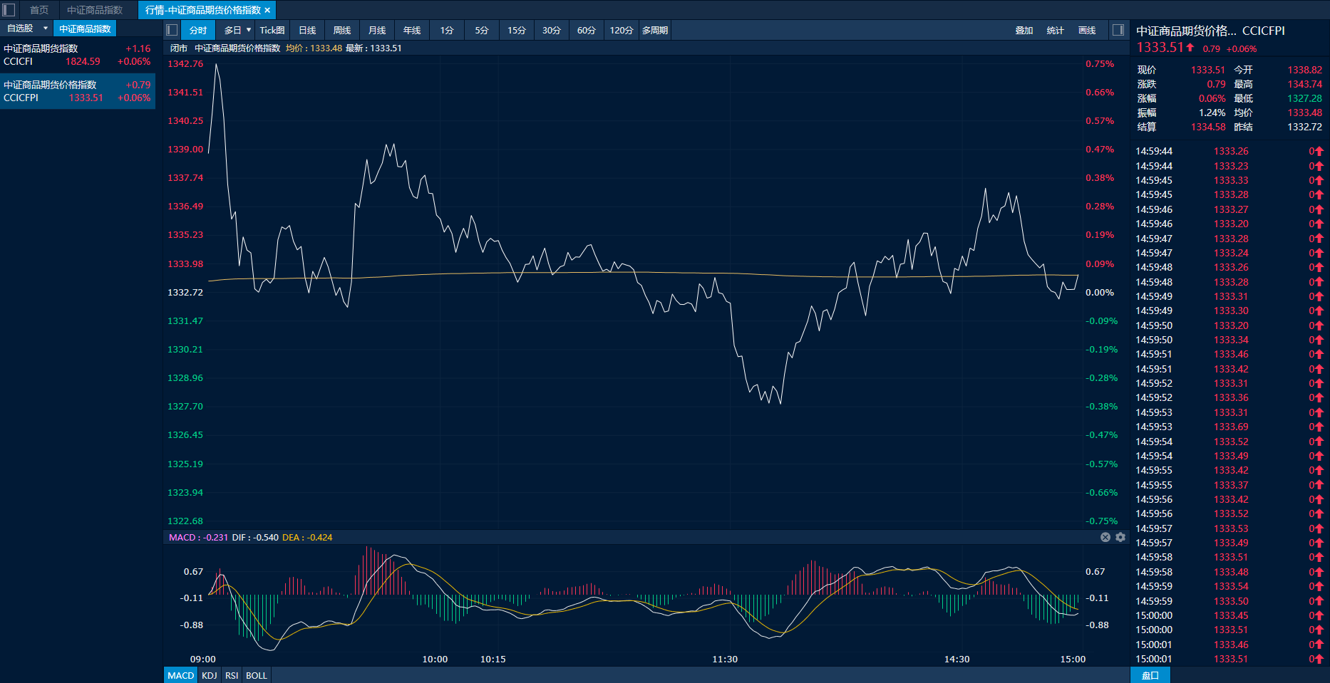
Task: Click the 最低 1327.28 value
Action: point(1304,98)
